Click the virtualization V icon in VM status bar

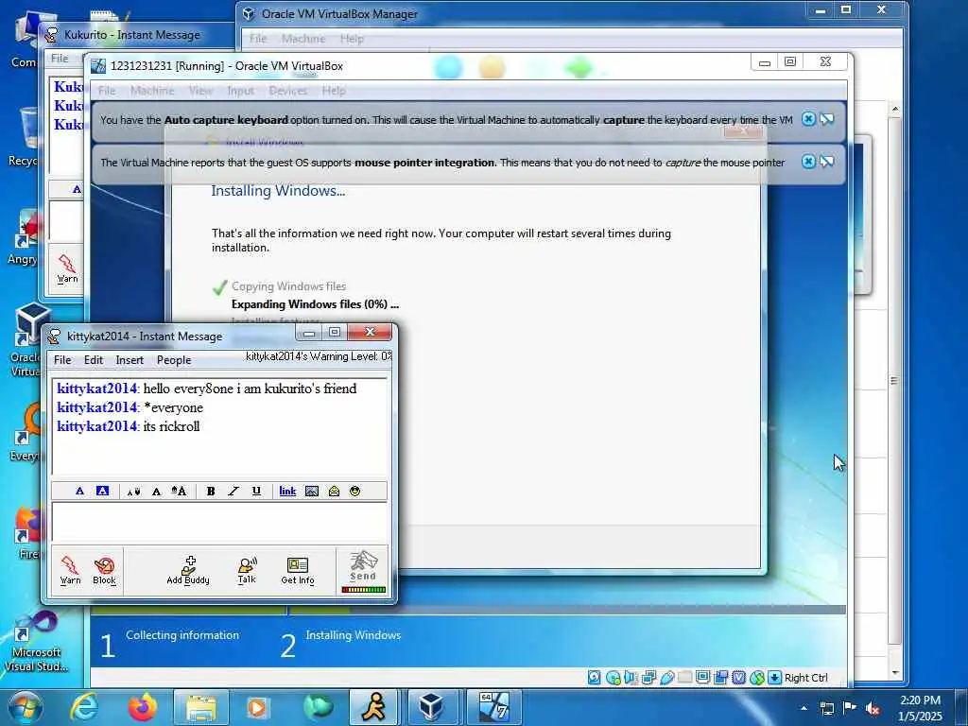pyautogui.click(x=739, y=678)
